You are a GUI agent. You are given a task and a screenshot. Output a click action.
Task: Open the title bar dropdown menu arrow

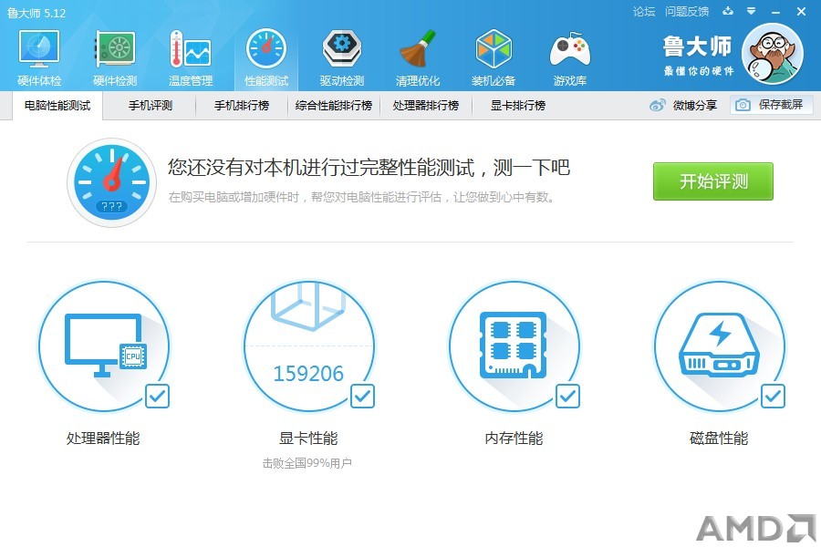click(752, 11)
